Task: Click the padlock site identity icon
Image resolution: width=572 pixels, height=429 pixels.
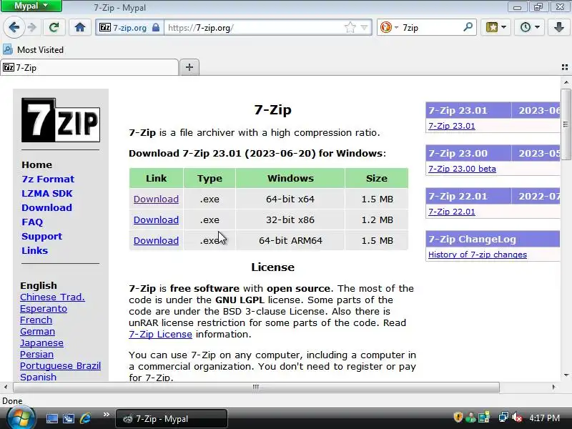Action: 156,27
